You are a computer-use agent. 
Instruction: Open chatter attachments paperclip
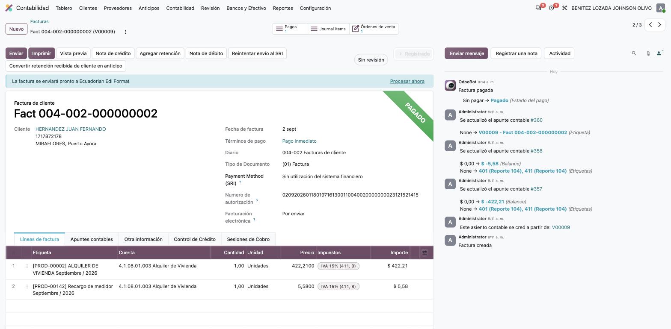pos(648,53)
